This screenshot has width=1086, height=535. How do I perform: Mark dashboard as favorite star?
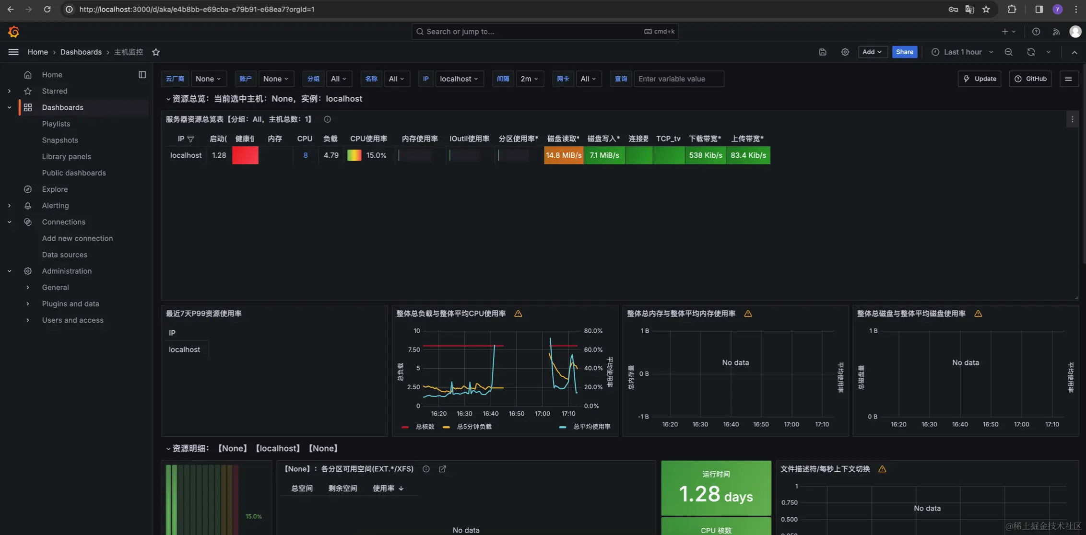click(156, 52)
